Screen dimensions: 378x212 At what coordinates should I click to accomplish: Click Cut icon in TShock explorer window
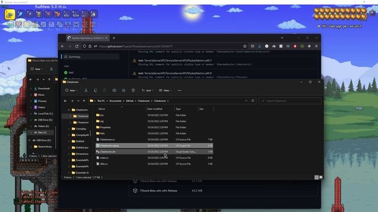pos(51,69)
